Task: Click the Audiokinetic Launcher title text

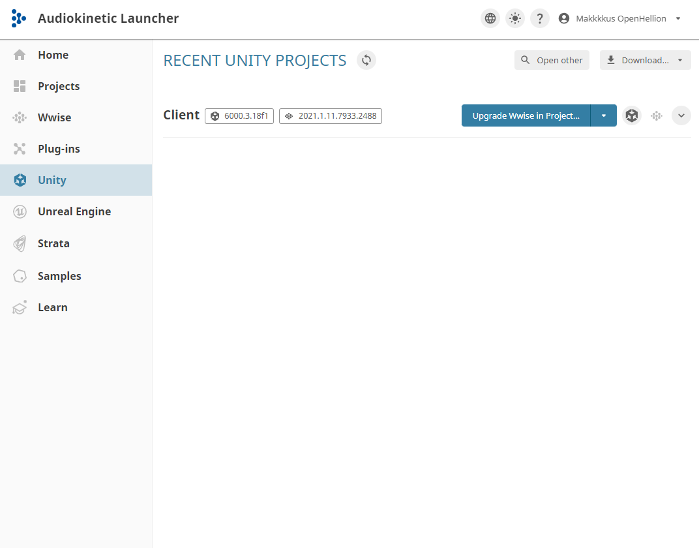Action: 108,18
